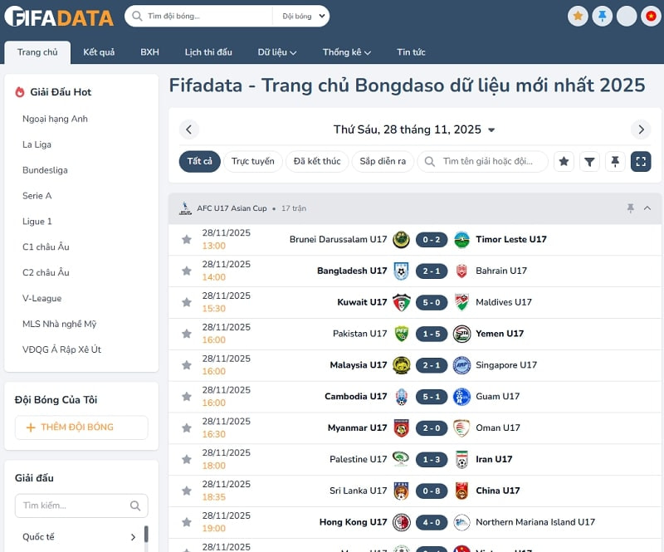The width and height of the screenshot is (664, 552).
Task: Open the Thống kê menu
Action: (x=346, y=51)
